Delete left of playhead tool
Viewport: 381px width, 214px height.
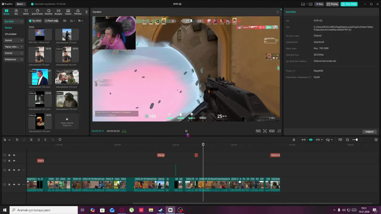39,140
